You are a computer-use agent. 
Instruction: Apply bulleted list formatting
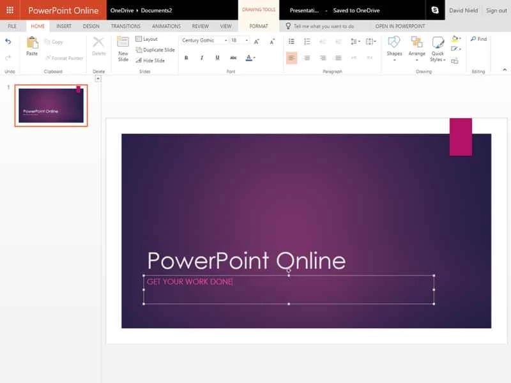(x=291, y=41)
